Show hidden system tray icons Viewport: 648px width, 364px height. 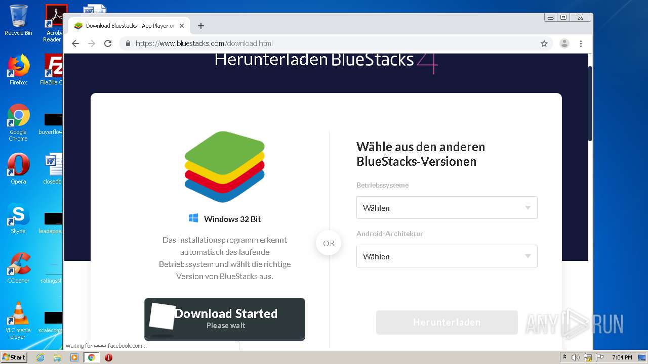(564, 357)
